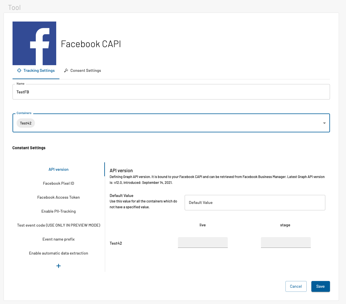The height and width of the screenshot is (304, 346).
Task: Open Facebook Access Token setting
Action: coord(59,197)
